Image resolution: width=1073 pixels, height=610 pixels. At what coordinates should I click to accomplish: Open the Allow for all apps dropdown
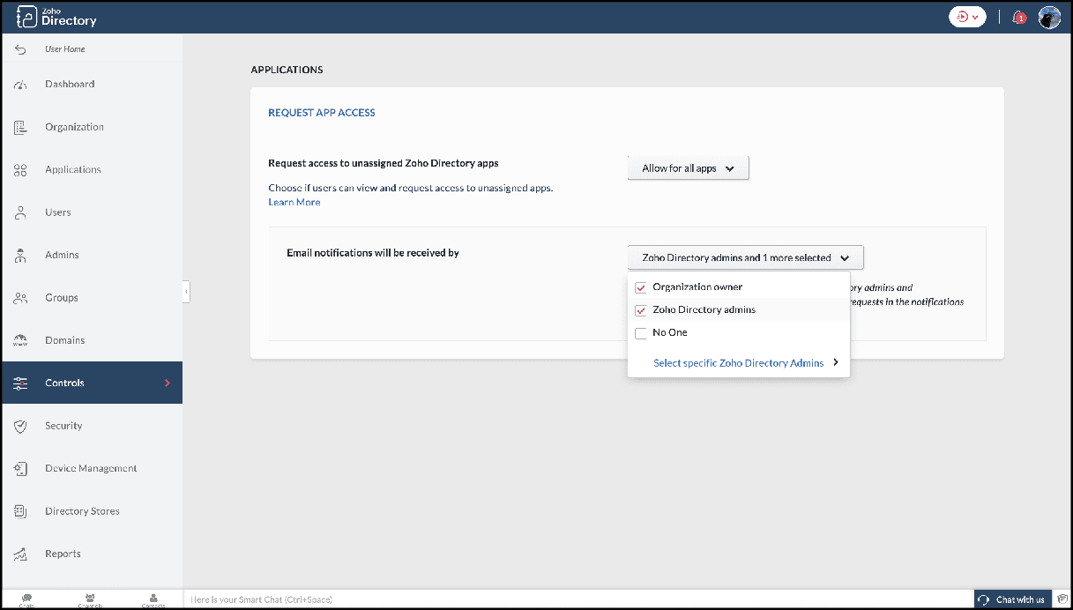click(688, 168)
